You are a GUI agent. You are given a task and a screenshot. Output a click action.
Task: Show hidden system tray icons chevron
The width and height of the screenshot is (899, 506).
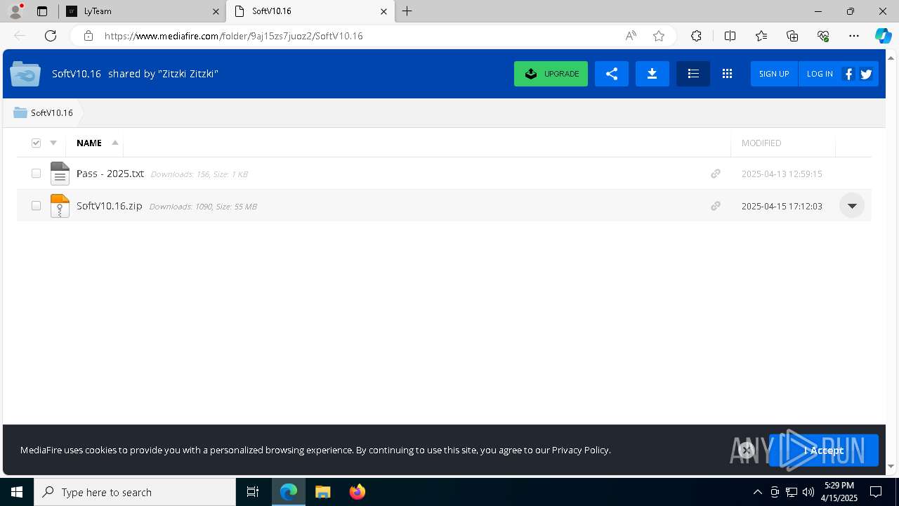(x=757, y=492)
